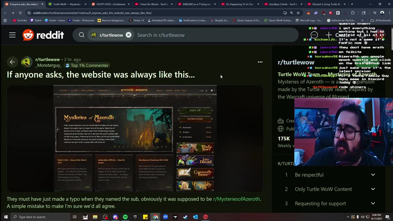Open the Reddit chat icon
The image size is (393, 221).
tap(314, 35)
